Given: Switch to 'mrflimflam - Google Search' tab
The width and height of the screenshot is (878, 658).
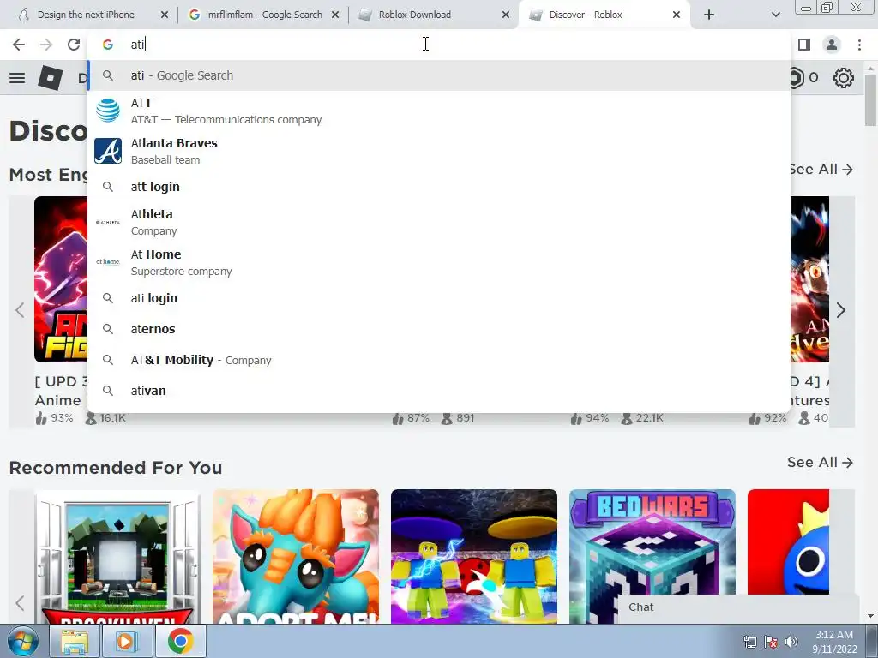Looking at the screenshot, I should 265,15.
